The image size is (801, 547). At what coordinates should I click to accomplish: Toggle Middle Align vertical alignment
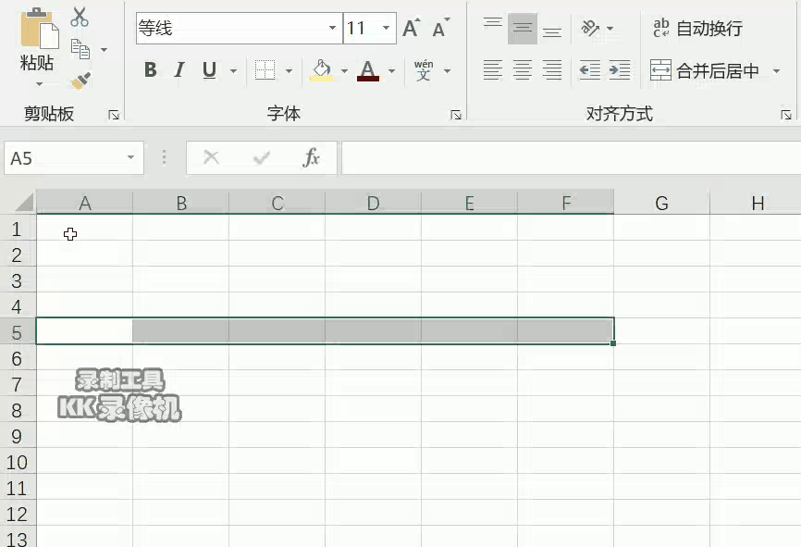523,28
